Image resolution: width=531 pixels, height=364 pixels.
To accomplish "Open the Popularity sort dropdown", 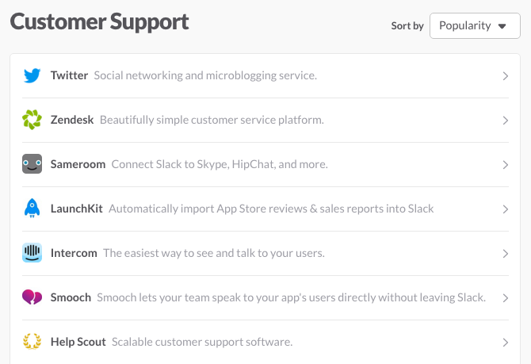I will click(x=475, y=25).
